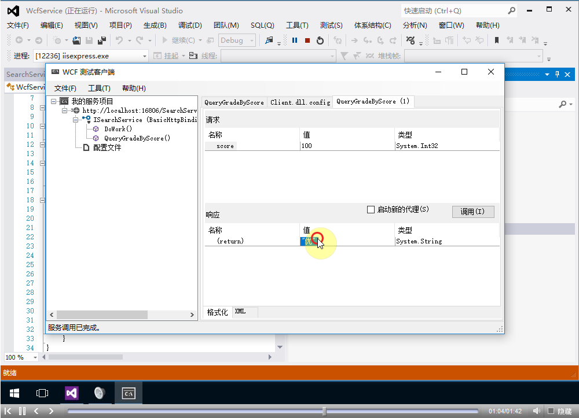Click the video progress slider handle

coord(324,411)
